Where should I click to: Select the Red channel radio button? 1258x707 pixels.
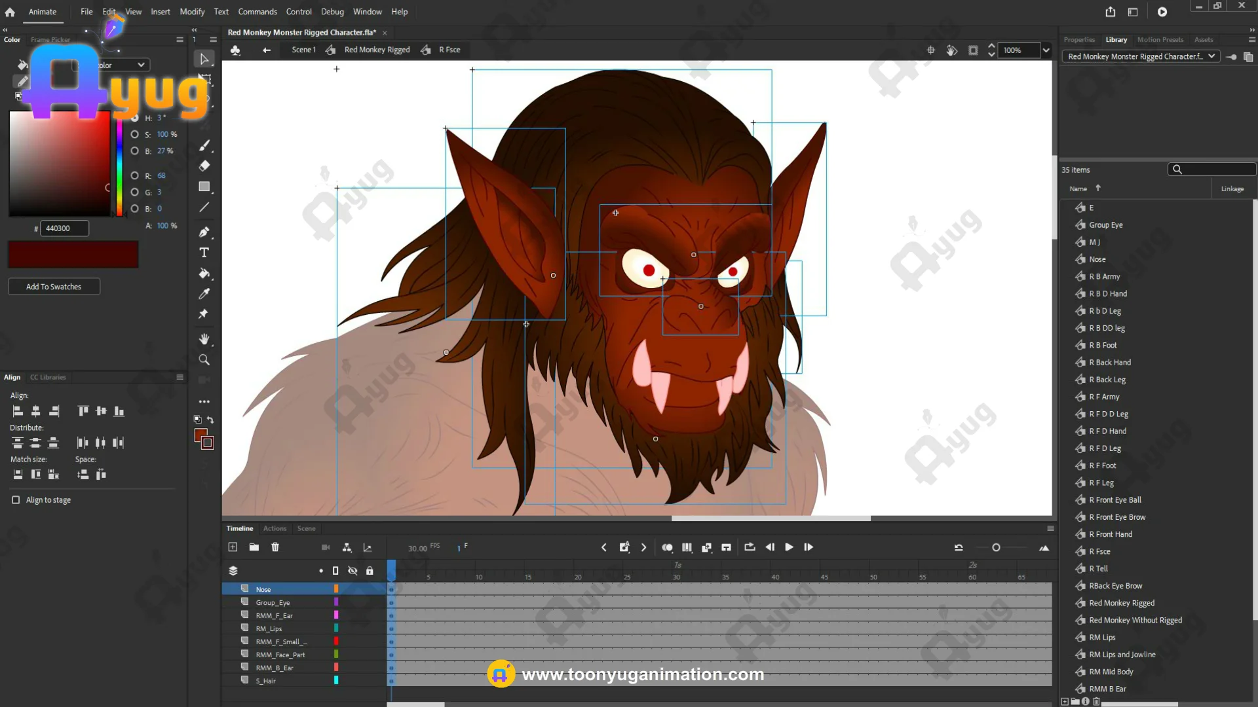point(134,175)
